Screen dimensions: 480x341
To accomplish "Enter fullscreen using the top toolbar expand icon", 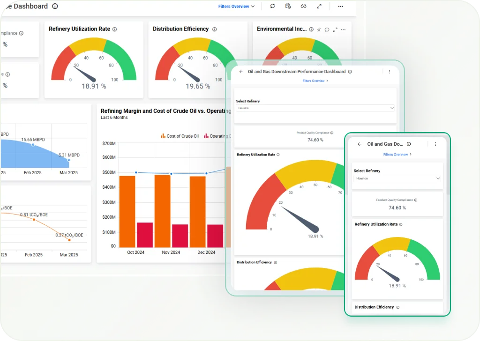I will click(319, 6).
